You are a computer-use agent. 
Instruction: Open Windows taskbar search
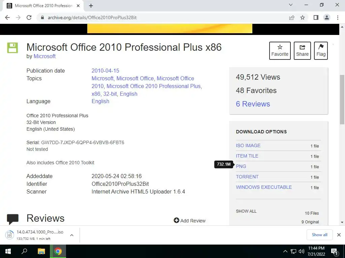click(24, 251)
